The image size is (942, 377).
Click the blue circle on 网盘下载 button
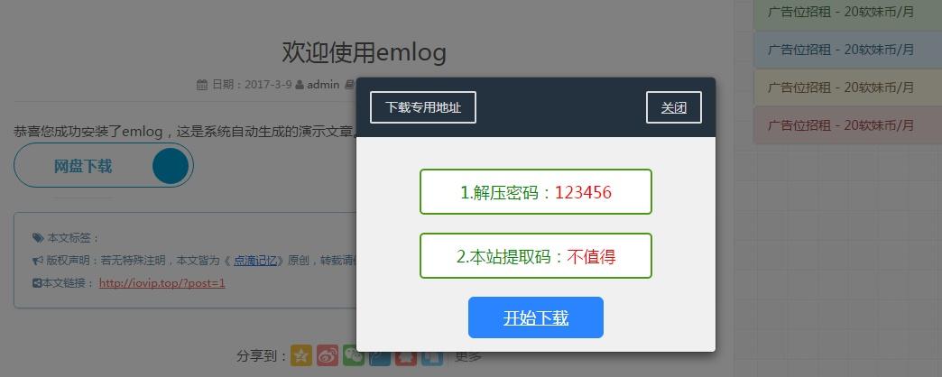tap(171, 166)
